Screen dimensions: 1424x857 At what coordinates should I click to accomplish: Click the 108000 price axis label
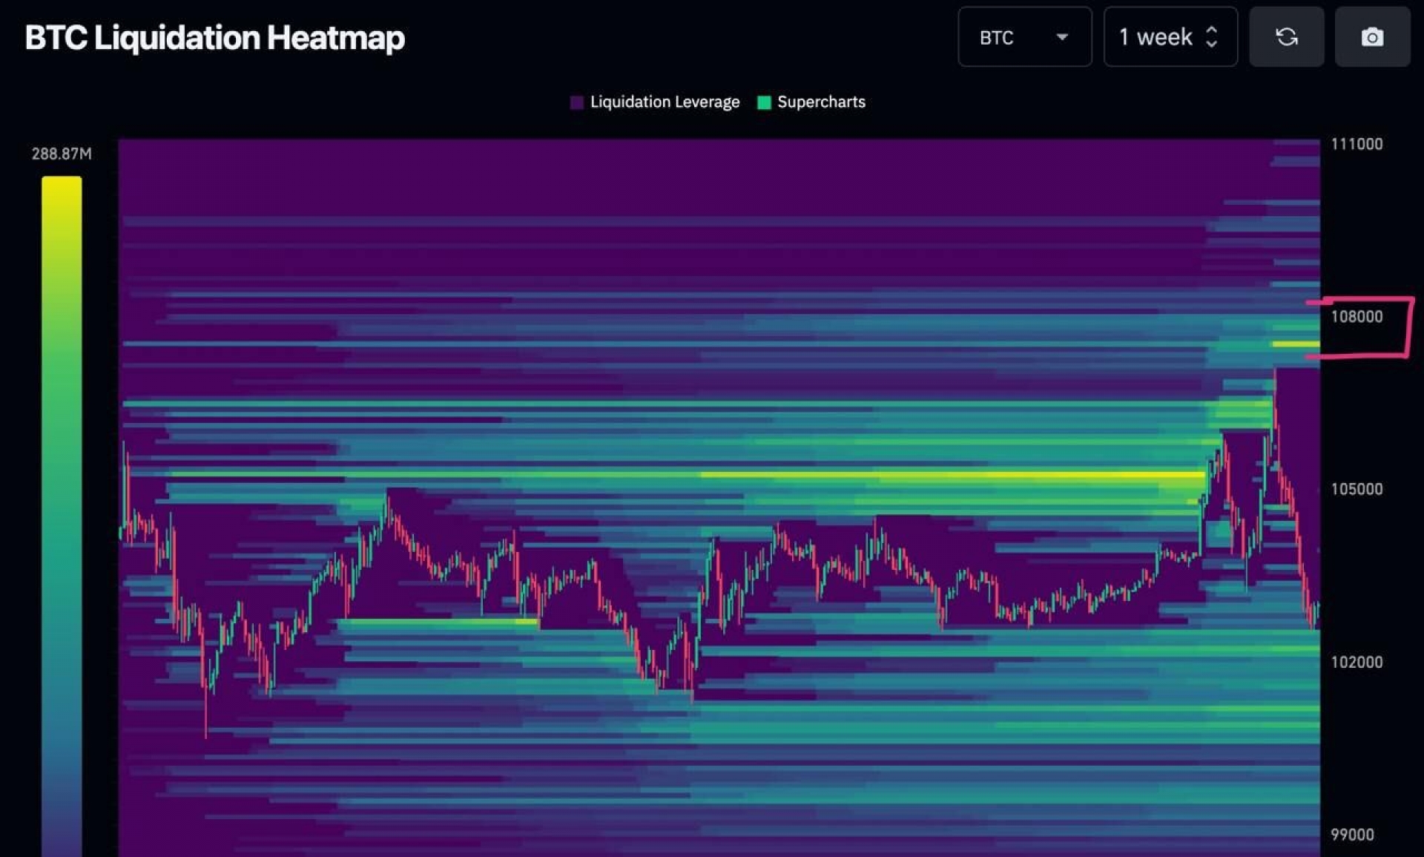(1357, 317)
